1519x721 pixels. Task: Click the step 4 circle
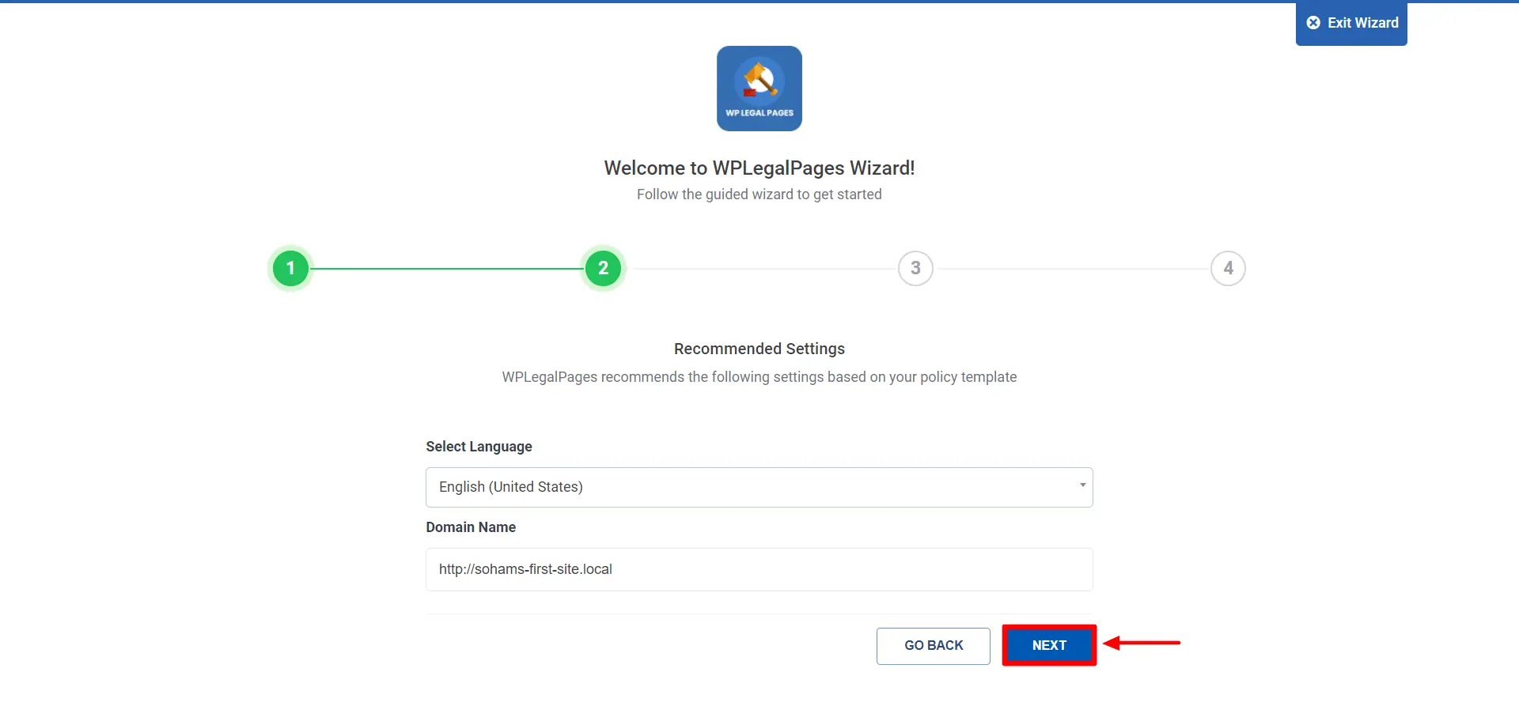(x=1228, y=269)
